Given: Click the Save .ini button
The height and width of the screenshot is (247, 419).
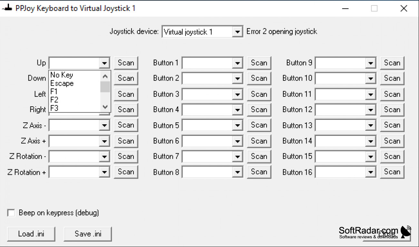Looking at the screenshot, I should coord(88,234).
